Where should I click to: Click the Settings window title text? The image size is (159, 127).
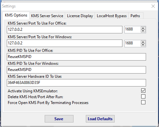pyautogui.click(x=9, y=6)
